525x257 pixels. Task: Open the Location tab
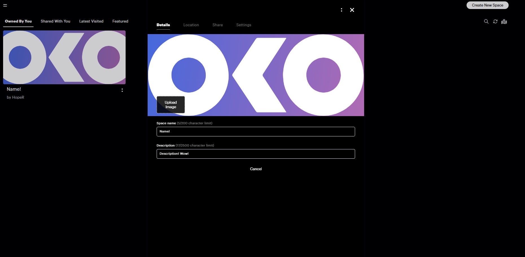191,25
